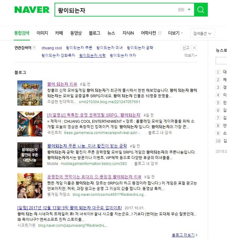Open the 블로그 tab
This screenshot has width=227, height=239.
coord(94,33)
